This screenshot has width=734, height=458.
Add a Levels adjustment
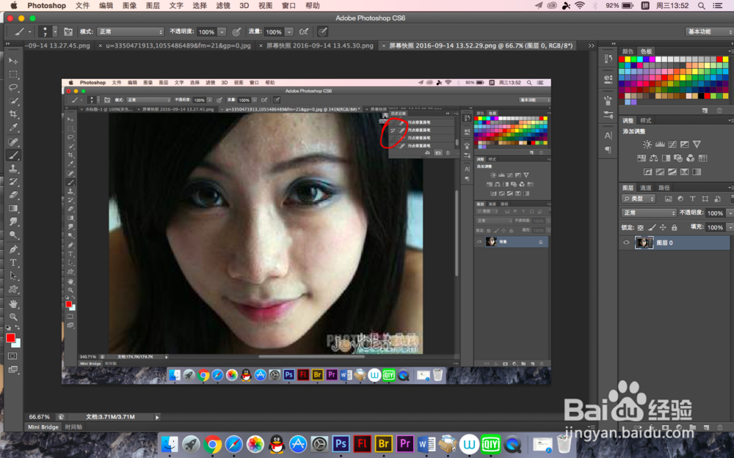pos(660,144)
